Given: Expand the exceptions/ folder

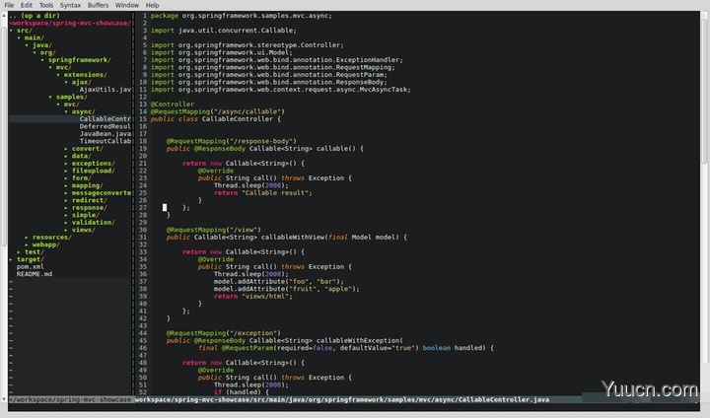Looking at the screenshot, I should click(90, 164).
